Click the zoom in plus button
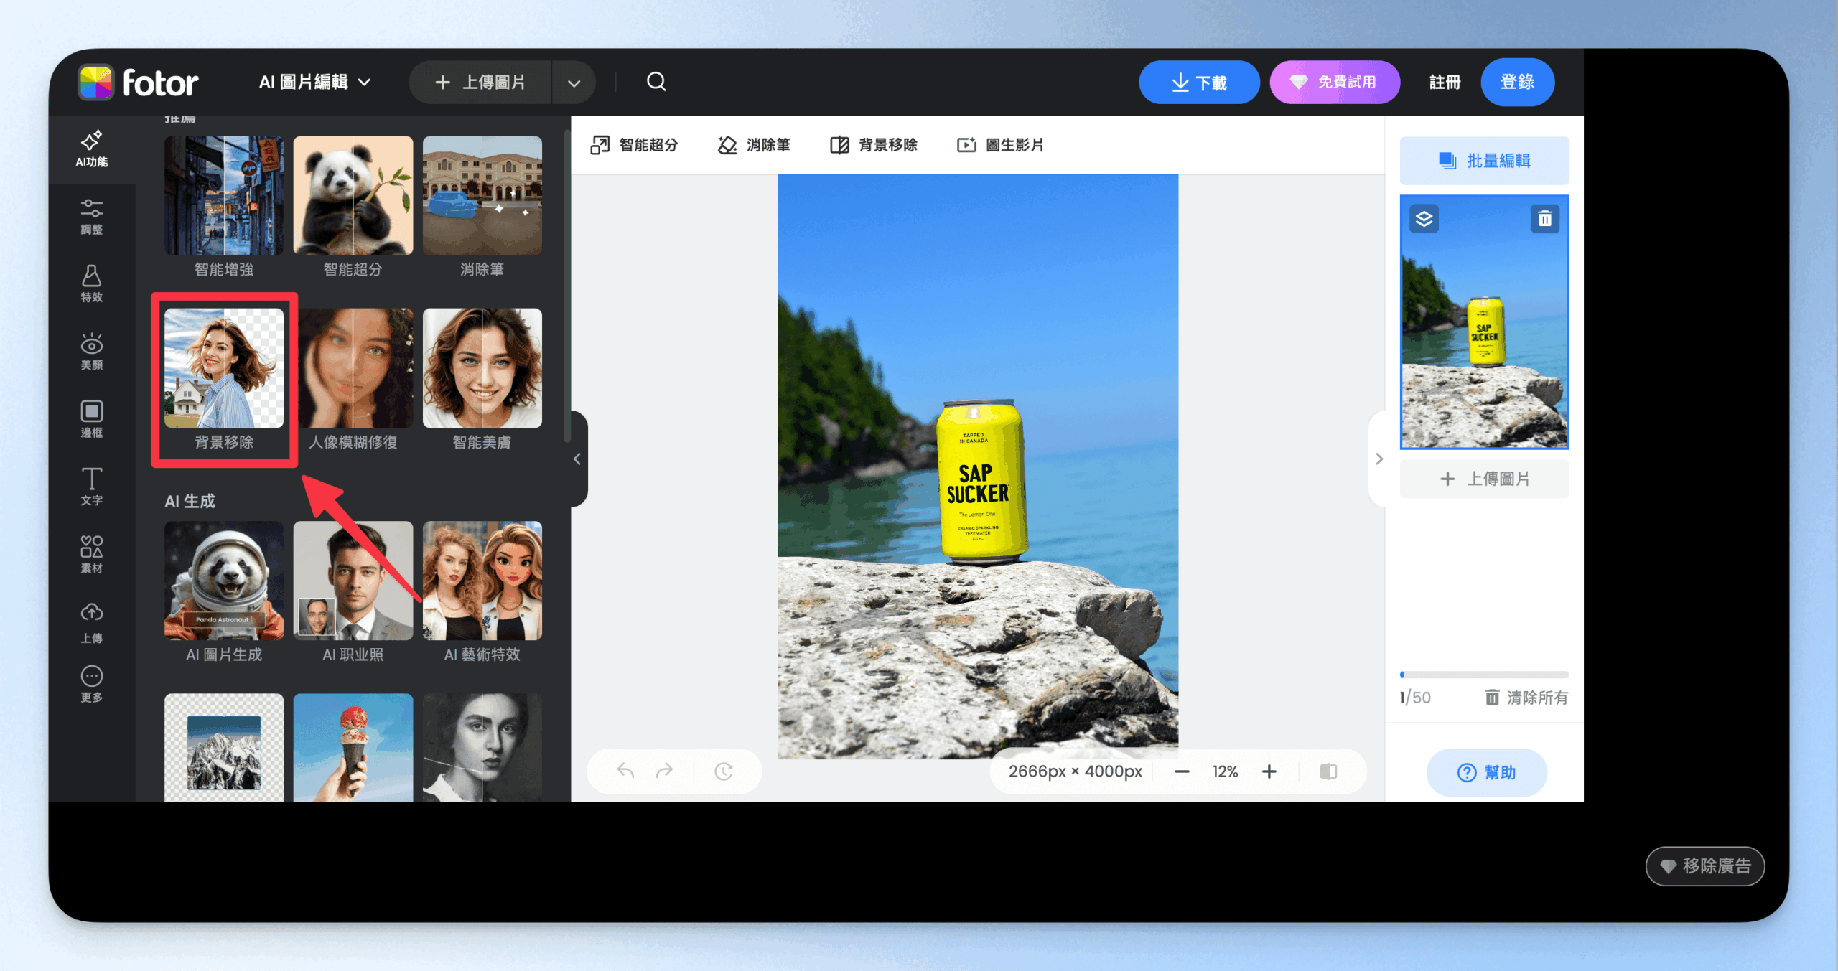 (x=1269, y=771)
